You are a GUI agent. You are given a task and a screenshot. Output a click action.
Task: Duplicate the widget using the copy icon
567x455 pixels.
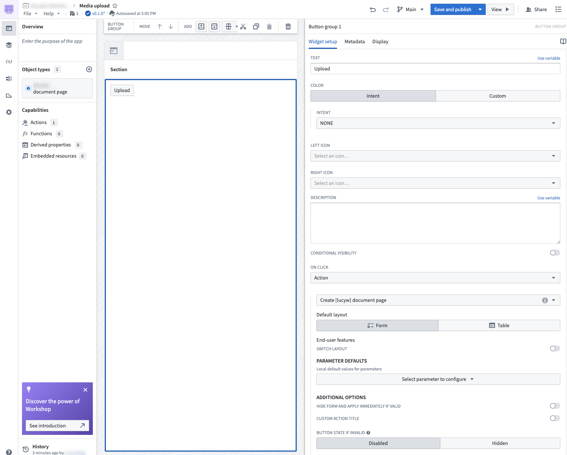(256, 26)
